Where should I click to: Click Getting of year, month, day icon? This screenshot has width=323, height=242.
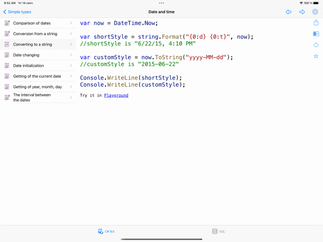click(7, 87)
